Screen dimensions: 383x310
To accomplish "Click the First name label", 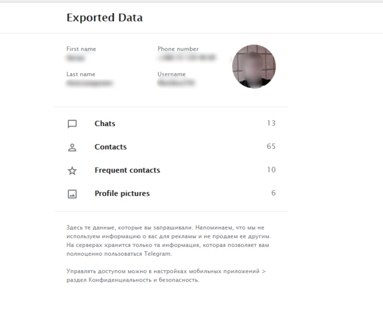I will pyautogui.click(x=81, y=49).
